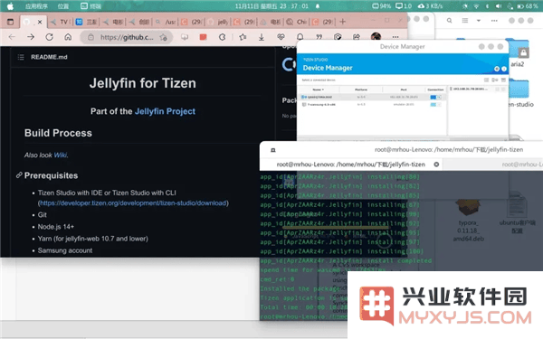Open the Jellyfin Project link
543x339 pixels.
tap(165, 111)
